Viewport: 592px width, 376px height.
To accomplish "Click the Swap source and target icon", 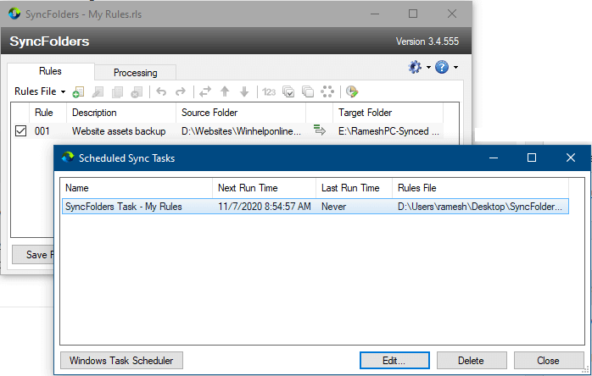I will pos(205,91).
